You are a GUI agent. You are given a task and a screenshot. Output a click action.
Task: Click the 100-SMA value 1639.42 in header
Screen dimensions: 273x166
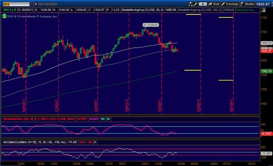tap(229, 10)
